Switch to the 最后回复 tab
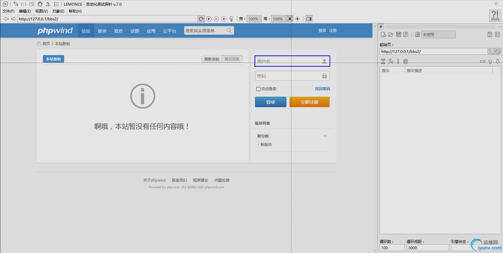The height and width of the screenshot is (253, 503). click(232, 59)
